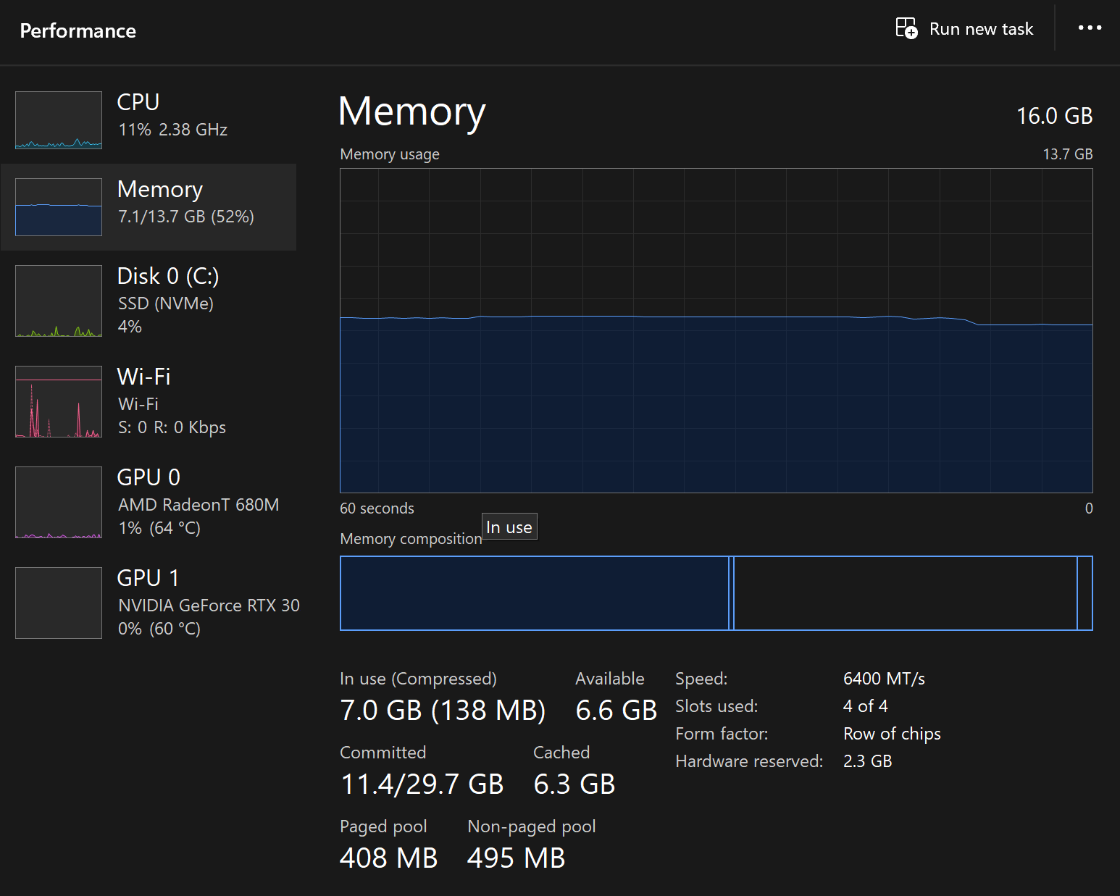Click the Memory usage graph label

(x=390, y=154)
